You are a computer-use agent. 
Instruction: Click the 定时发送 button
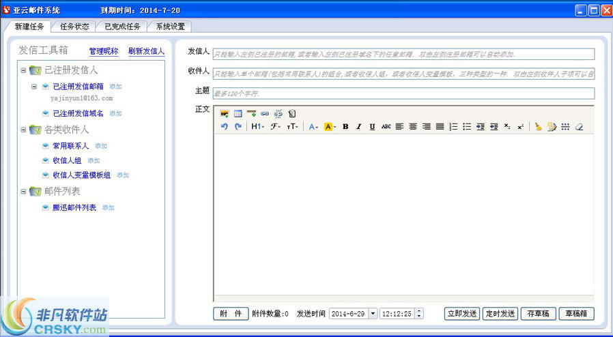pyautogui.click(x=500, y=314)
